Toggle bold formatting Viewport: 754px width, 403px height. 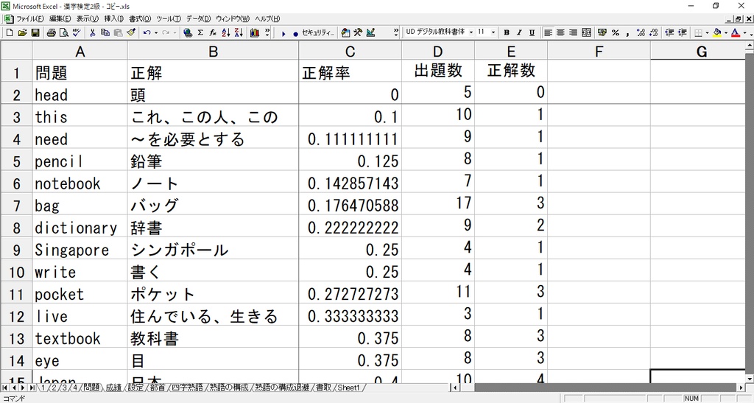[507, 32]
